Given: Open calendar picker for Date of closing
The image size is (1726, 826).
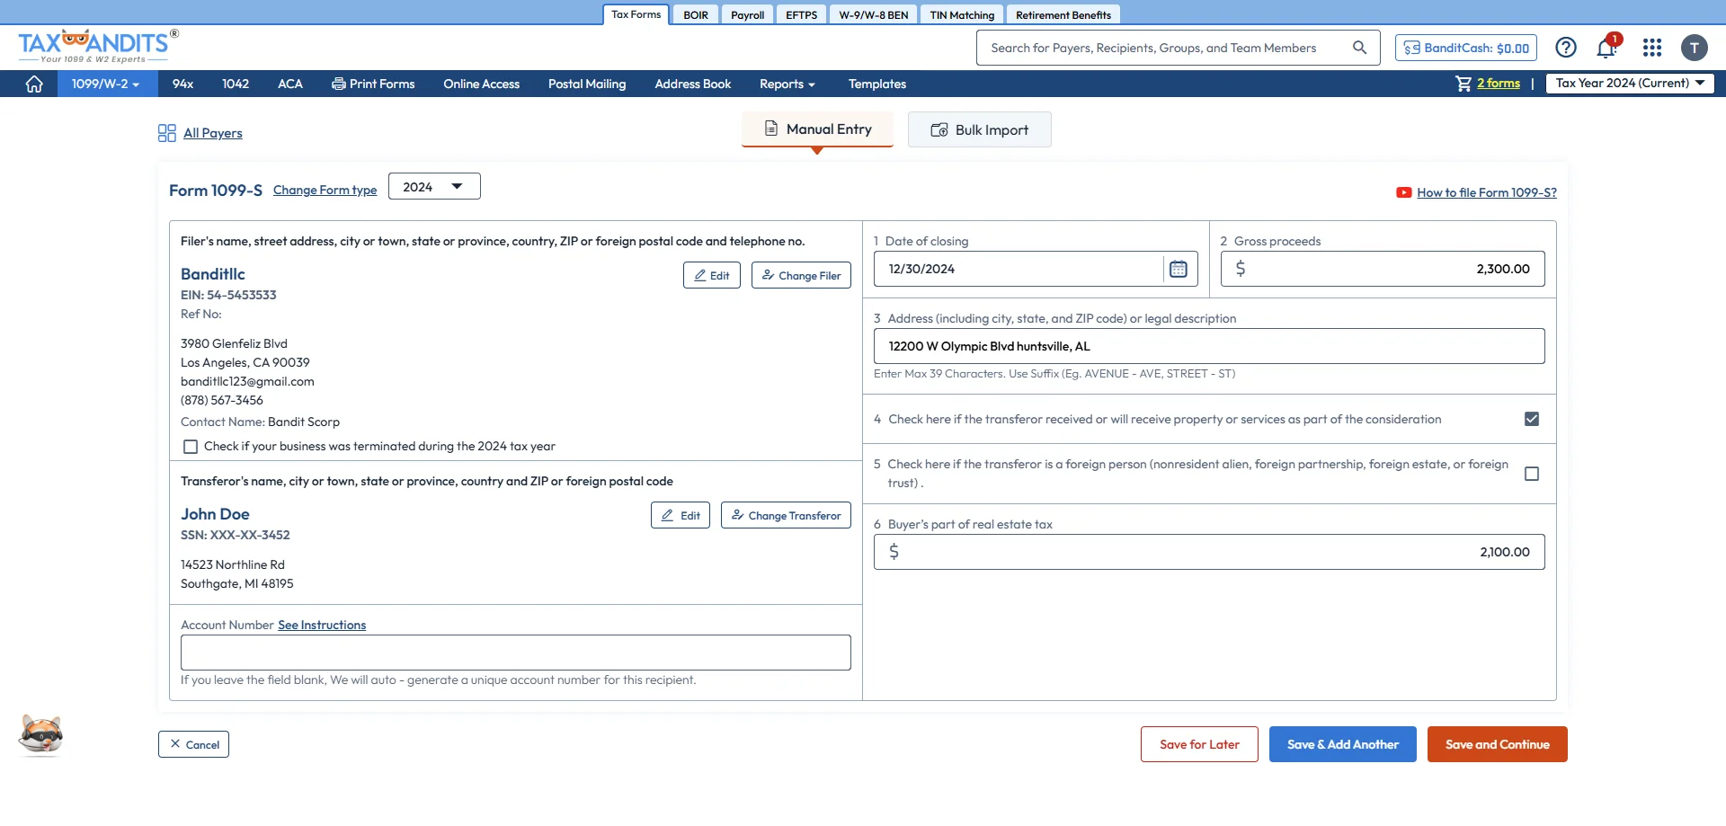Looking at the screenshot, I should (1179, 269).
